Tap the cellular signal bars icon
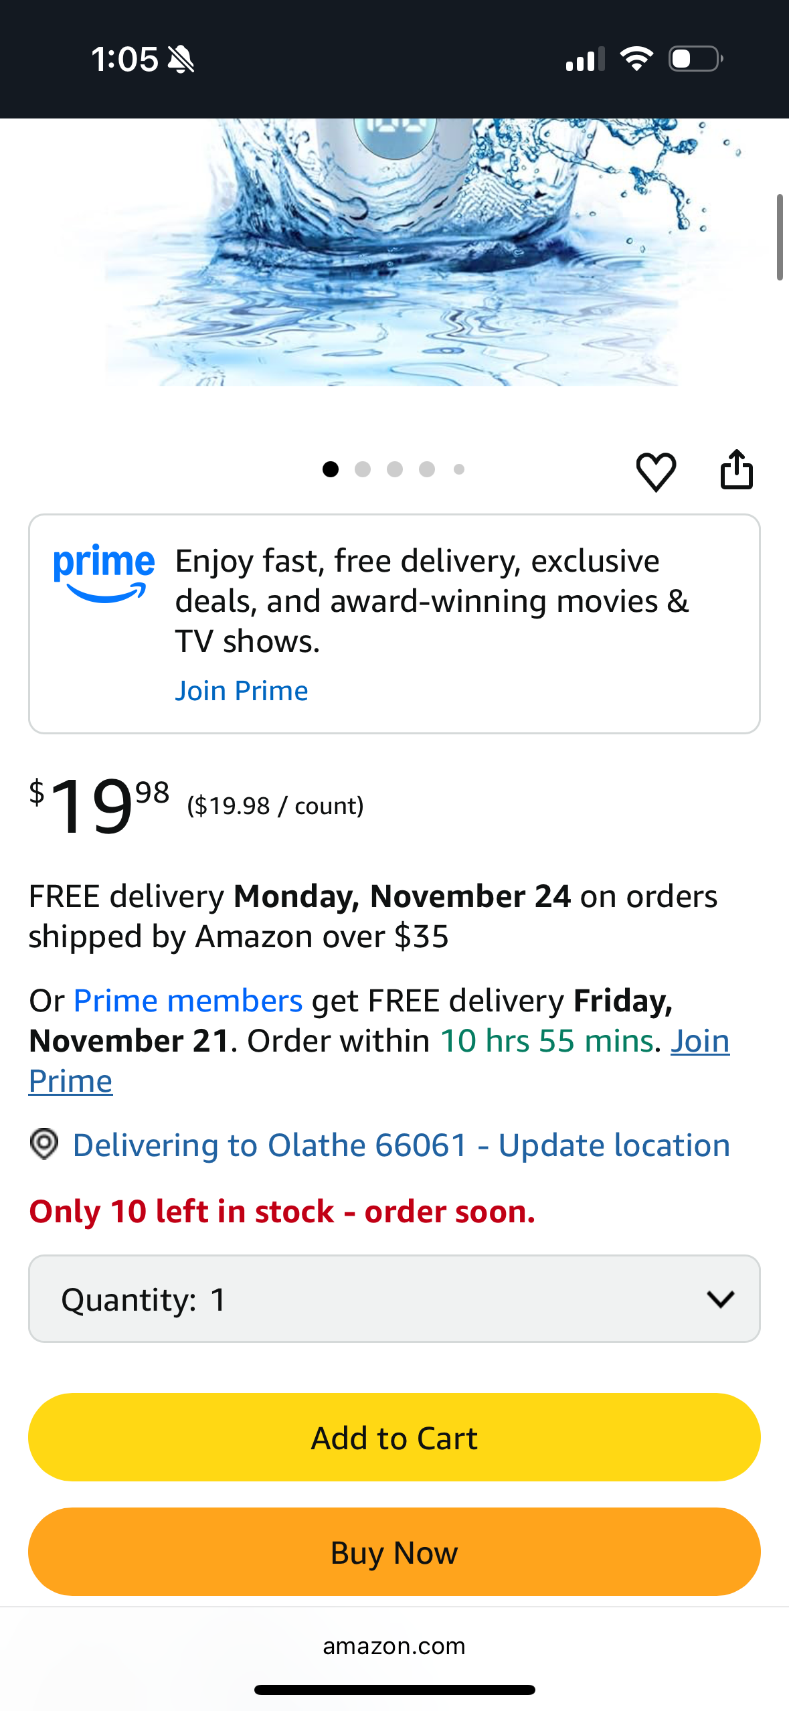Image resolution: width=789 pixels, height=1711 pixels. [585, 59]
